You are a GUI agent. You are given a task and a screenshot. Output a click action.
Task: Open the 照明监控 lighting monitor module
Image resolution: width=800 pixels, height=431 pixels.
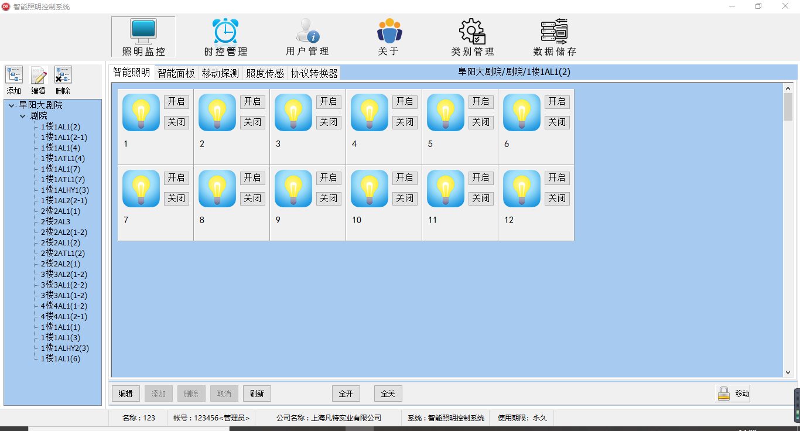(x=143, y=36)
